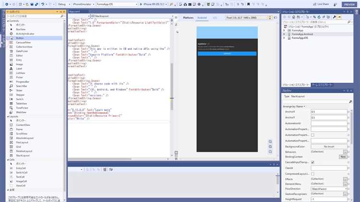
Task: Collapse the Controls group in Toolbox
Action: (x=8, y=21)
